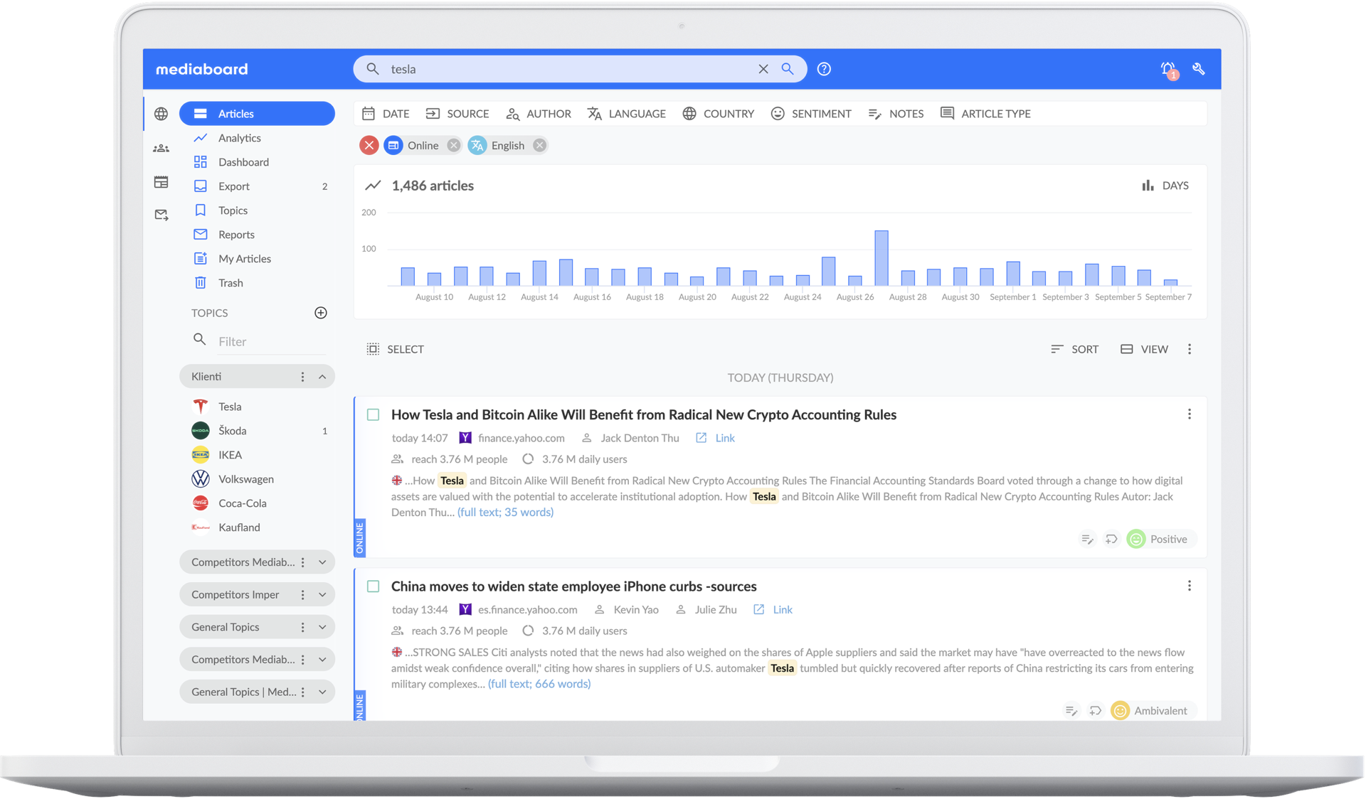Open the globe icon in the left rail
The height and width of the screenshot is (799, 1366).
pyautogui.click(x=162, y=114)
